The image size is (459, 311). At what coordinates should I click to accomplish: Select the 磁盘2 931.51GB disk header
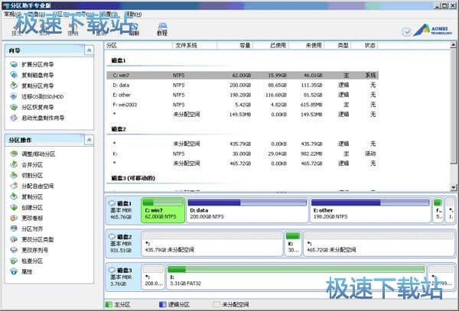(122, 244)
